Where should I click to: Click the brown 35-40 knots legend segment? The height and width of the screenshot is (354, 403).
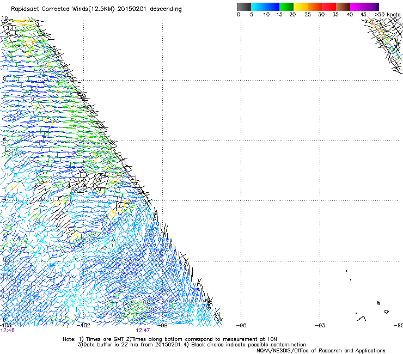click(343, 7)
